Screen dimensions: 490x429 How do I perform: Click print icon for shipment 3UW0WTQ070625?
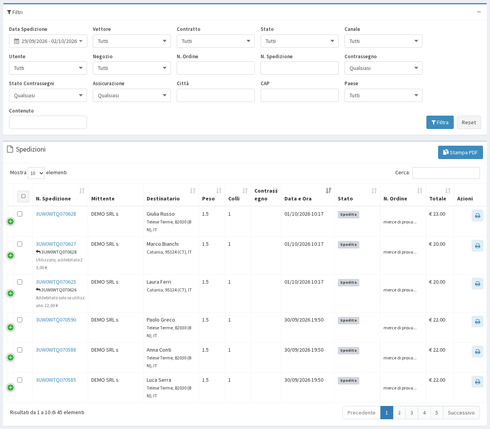tap(477, 284)
